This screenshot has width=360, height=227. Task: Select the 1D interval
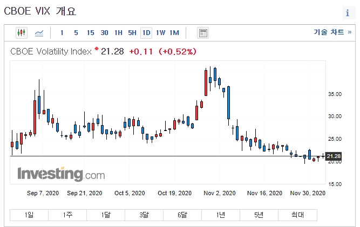click(x=146, y=33)
